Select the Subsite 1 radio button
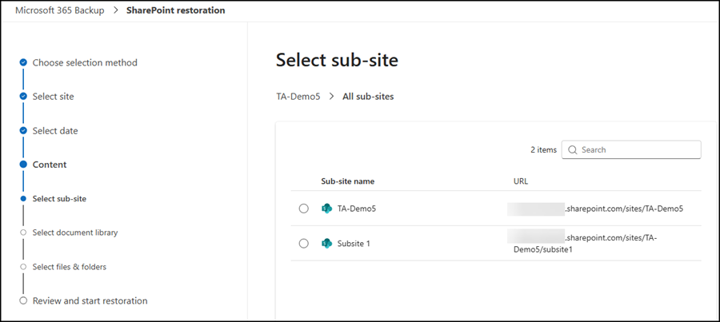 (303, 244)
